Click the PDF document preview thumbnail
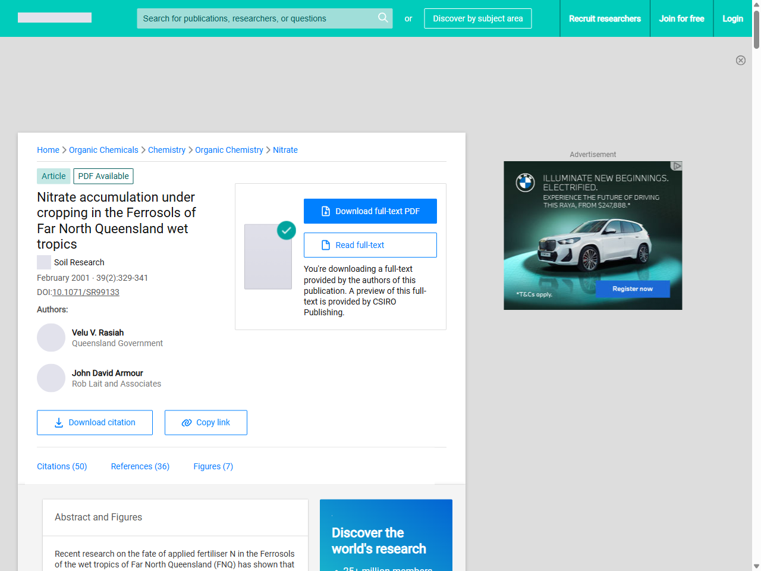761x571 pixels. coord(268,256)
